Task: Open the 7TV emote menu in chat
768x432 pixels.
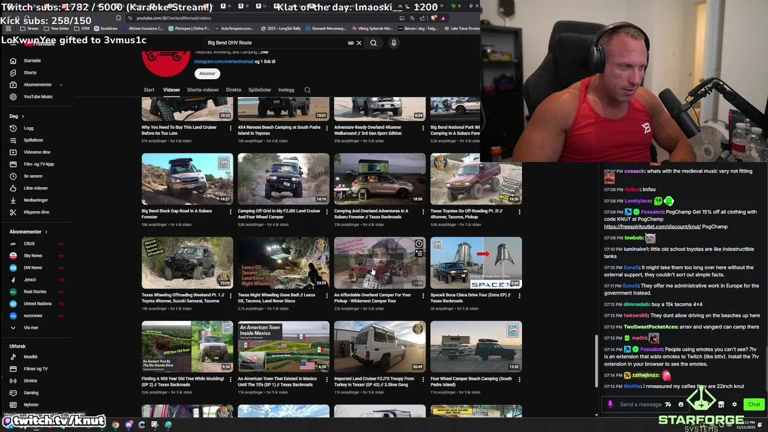Action: pyautogui.click(x=668, y=404)
